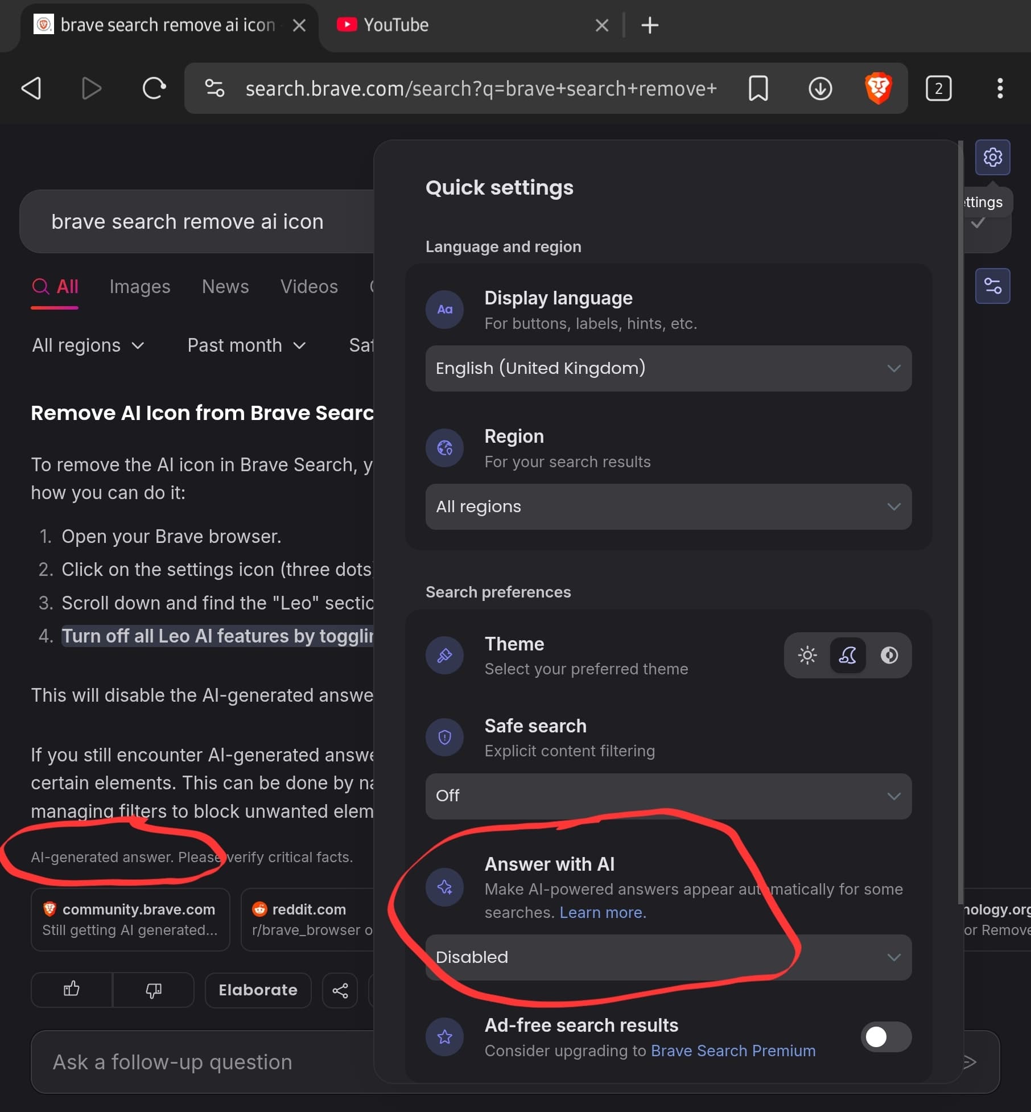
Task: Open Brave Shields lion icon
Action: tap(878, 88)
